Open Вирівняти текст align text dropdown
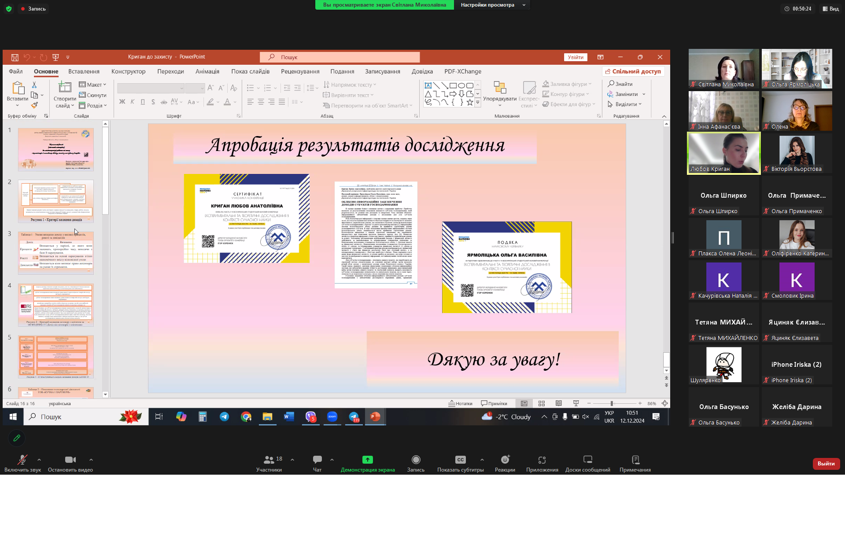Screen dimensions: 845x546 (x=348, y=95)
